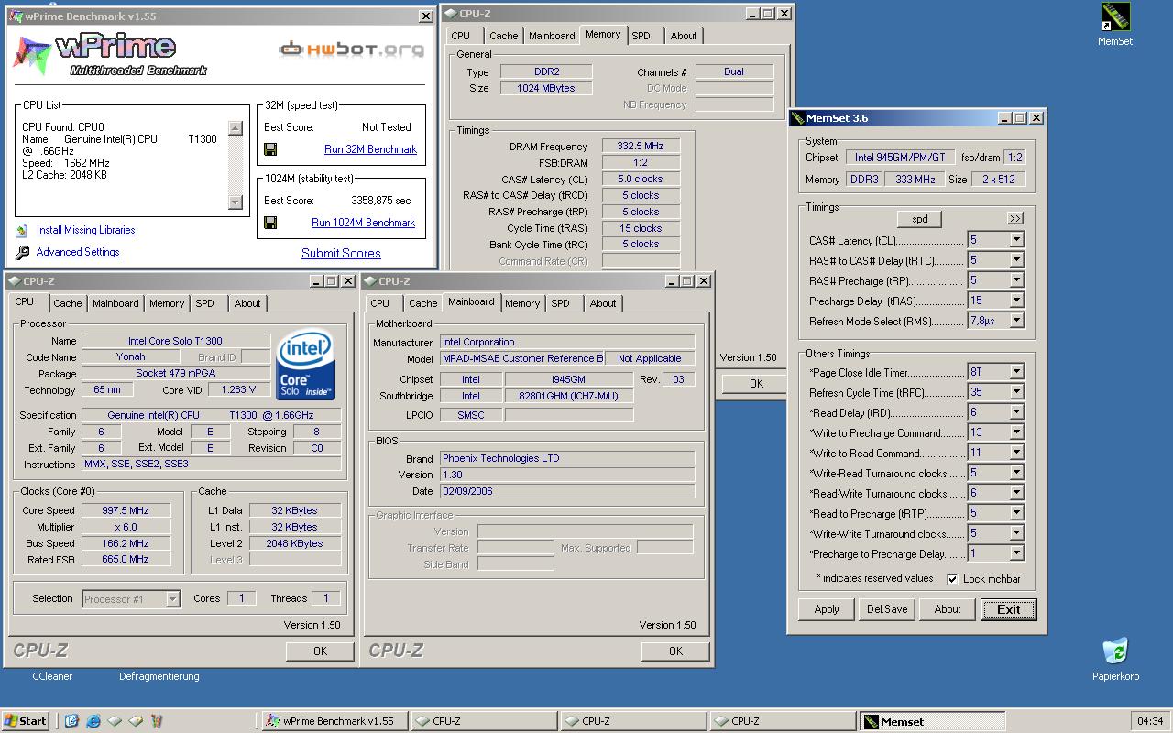Click the MemSet title bar icon
The image size is (1173, 733).
(797, 118)
